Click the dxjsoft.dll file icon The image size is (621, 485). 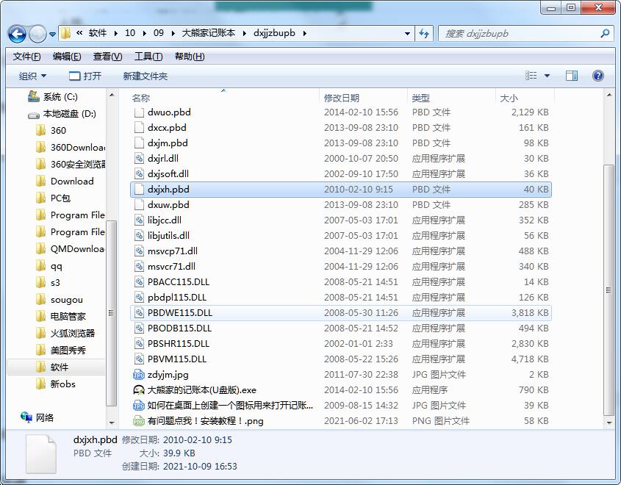(x=139, y=174)
